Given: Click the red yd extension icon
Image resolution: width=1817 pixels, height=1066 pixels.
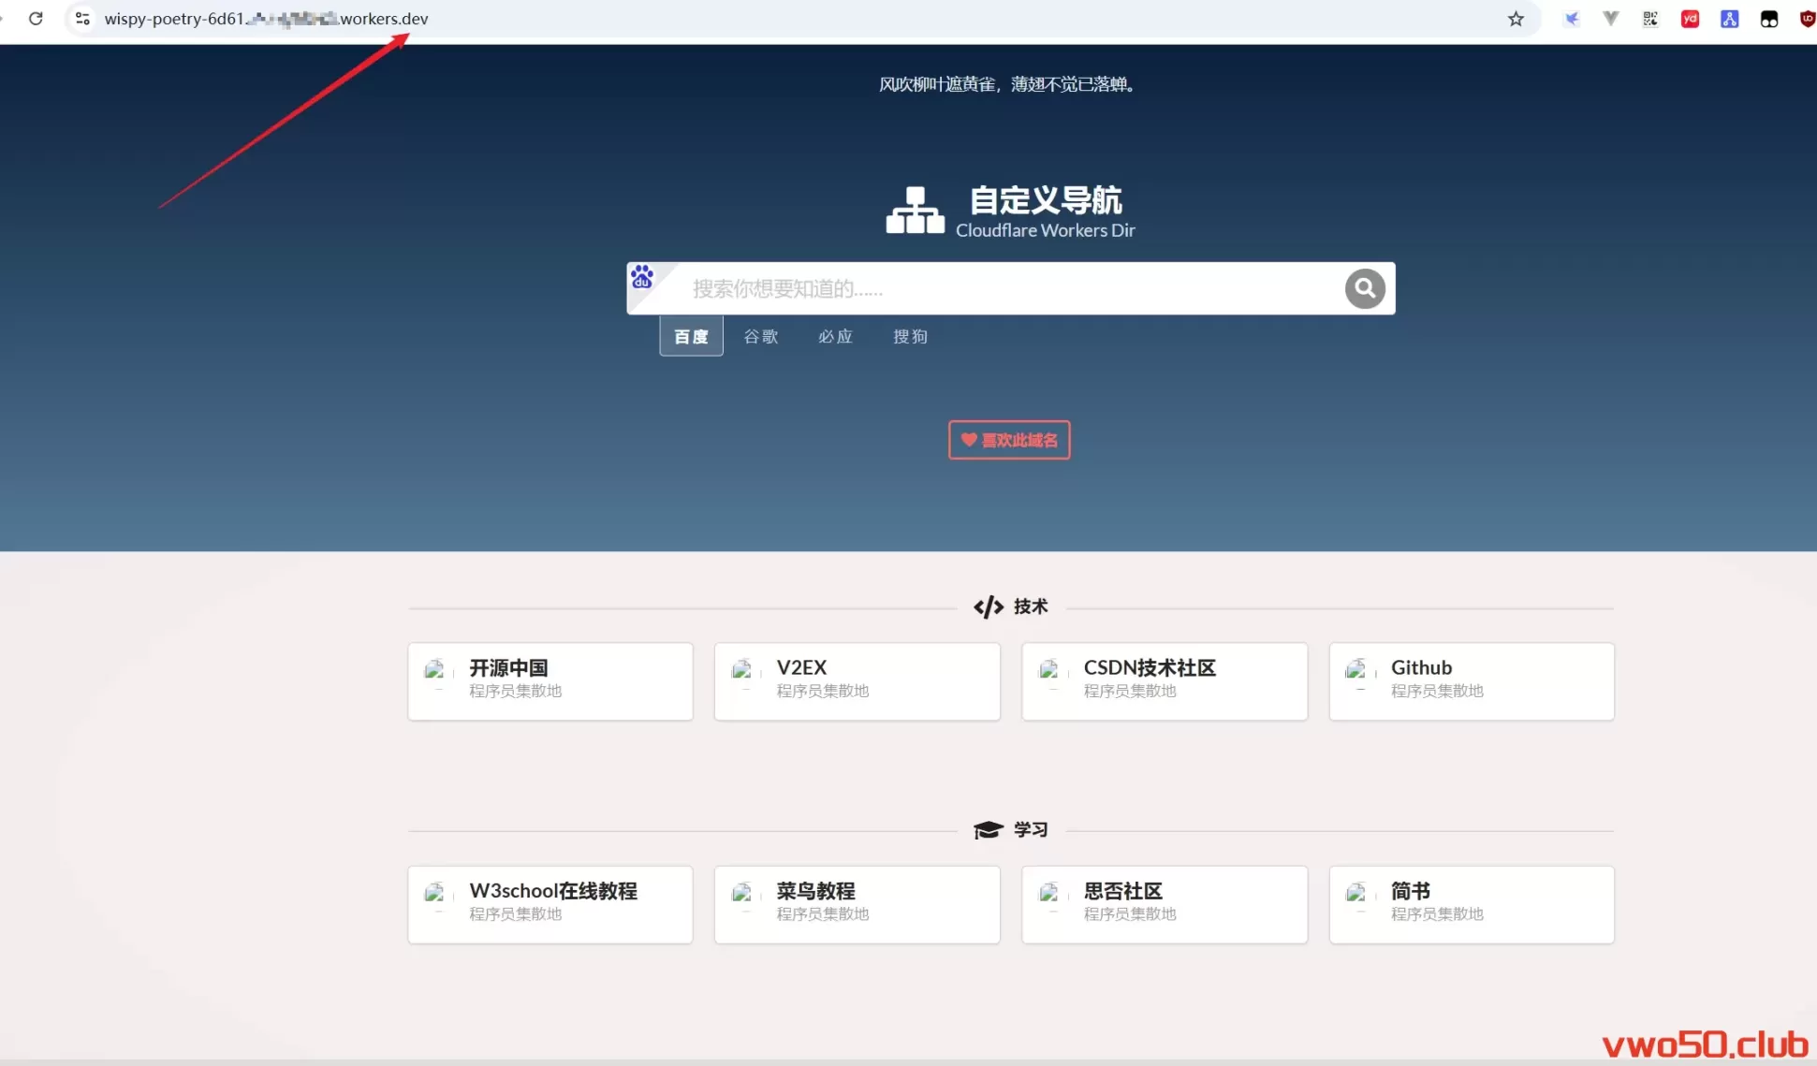Looking at the screenshot, I should [1690, 19].
